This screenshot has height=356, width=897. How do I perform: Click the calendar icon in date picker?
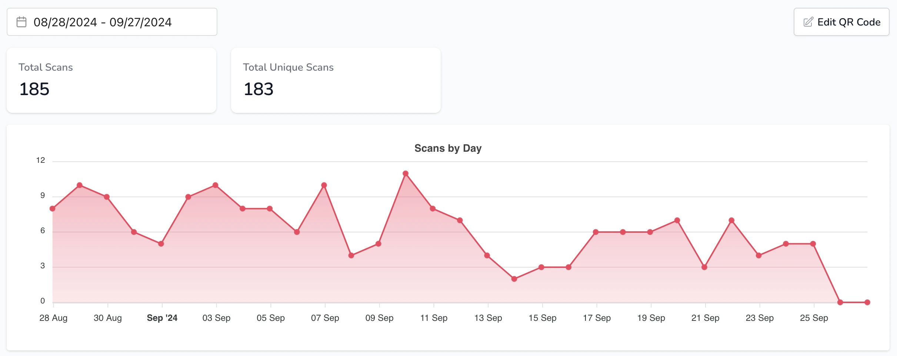click(21, 22)
